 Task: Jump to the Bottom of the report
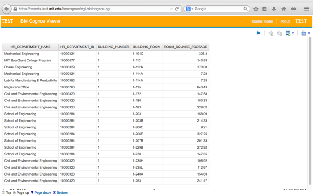[62, 193]
